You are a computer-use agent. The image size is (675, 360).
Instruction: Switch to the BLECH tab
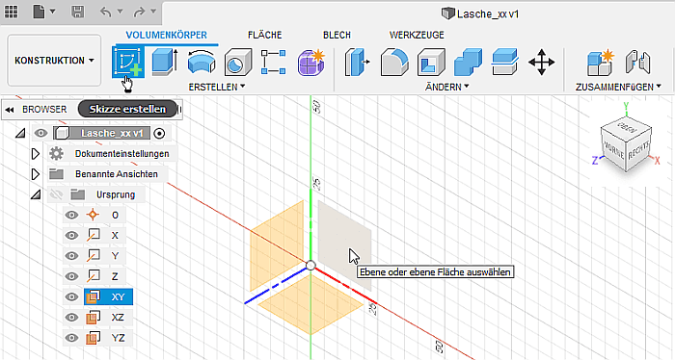337,36
